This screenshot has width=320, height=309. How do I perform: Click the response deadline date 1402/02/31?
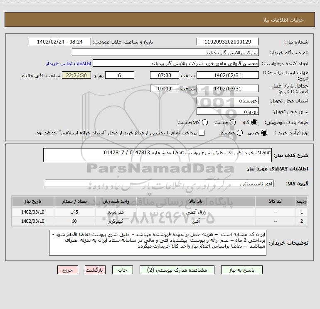click(x=228, y=75)
